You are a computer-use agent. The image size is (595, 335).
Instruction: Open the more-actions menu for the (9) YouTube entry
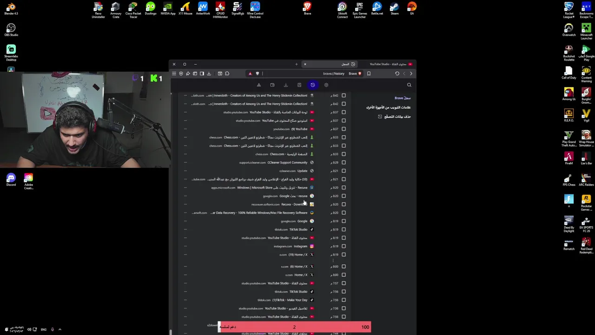coord(185,129)
